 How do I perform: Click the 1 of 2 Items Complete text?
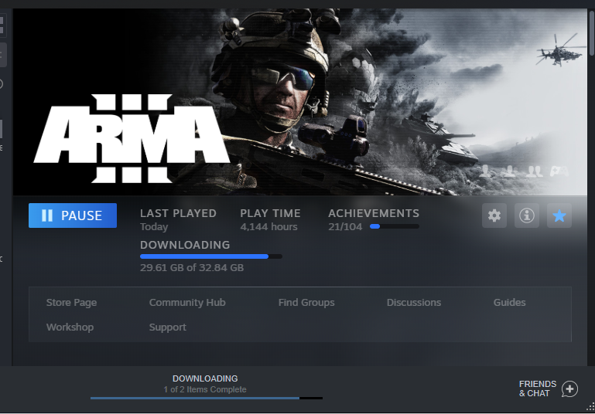point(205,389)
